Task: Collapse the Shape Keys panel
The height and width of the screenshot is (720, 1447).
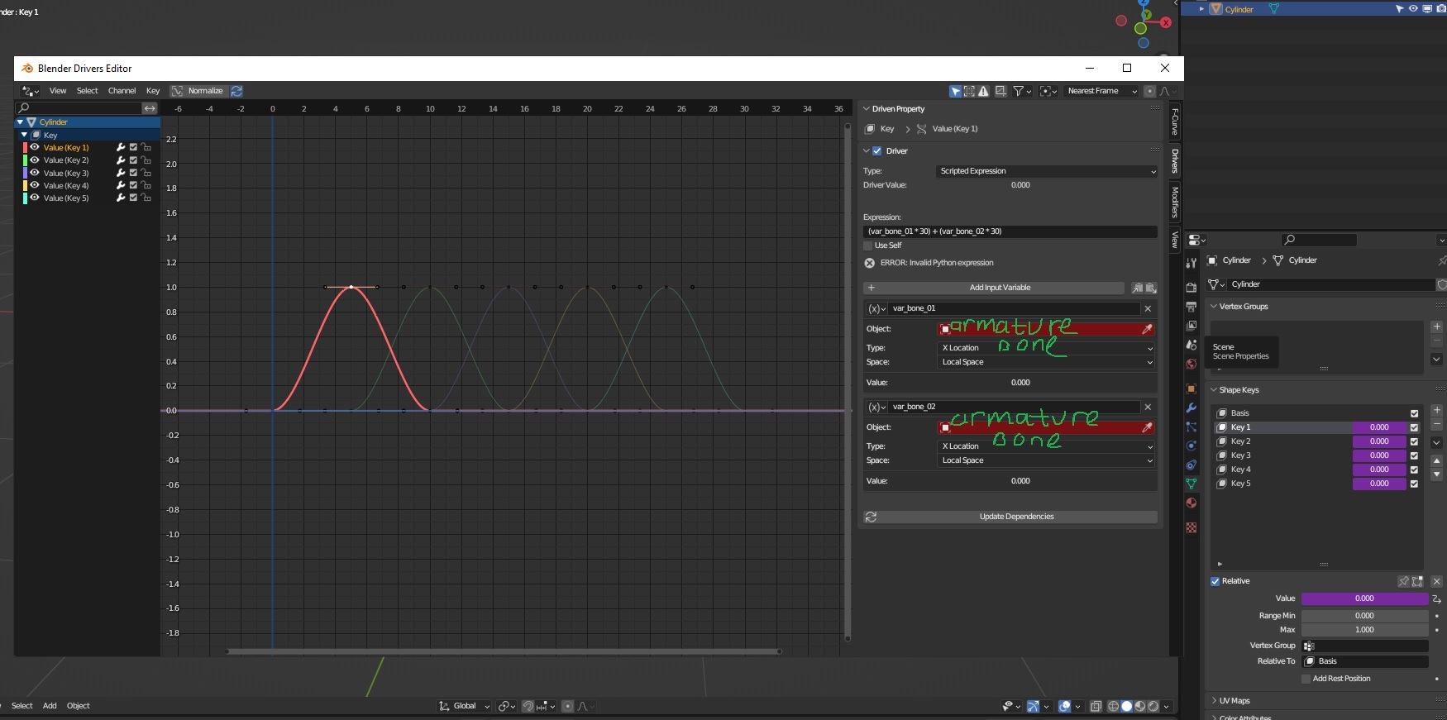Action: coord(1214,390)
